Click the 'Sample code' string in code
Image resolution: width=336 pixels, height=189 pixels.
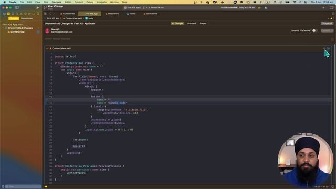click(x=118, y=103)
